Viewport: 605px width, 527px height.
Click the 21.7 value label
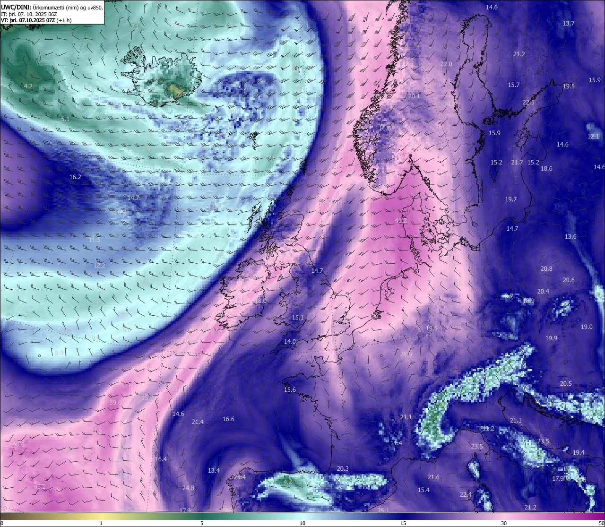click(517, 162)
